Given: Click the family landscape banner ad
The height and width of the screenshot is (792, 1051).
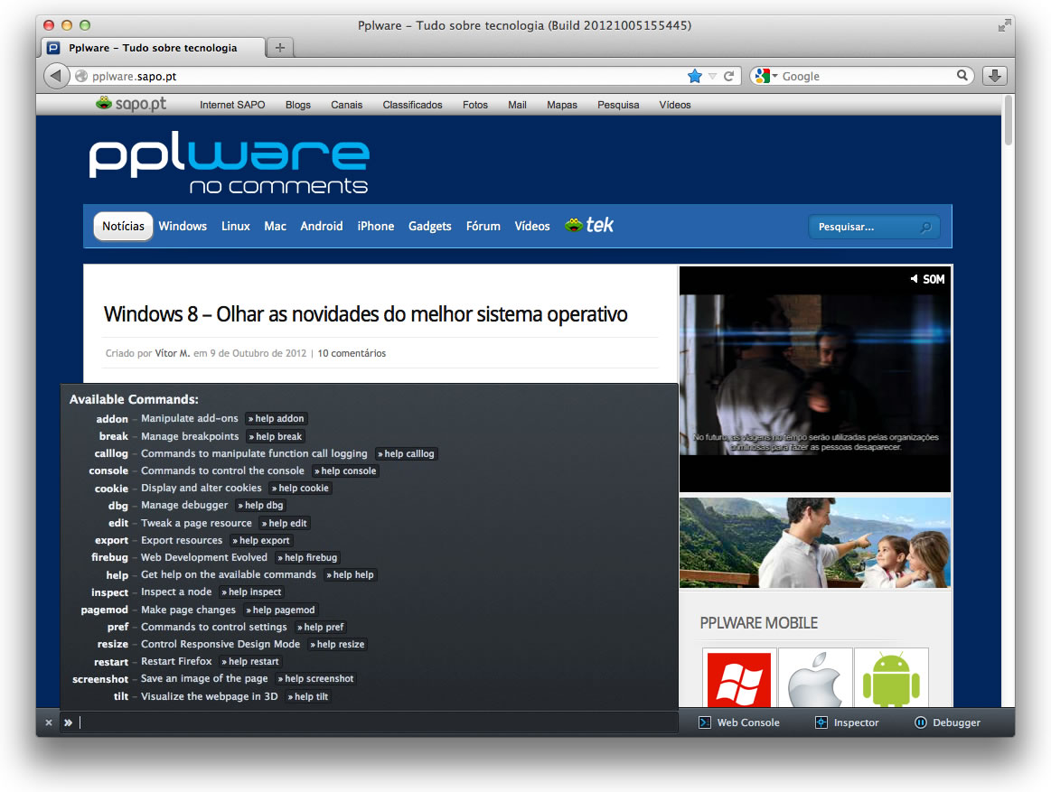Looking at the screenshot, I should pyautogui.click(x=815, y=543).
